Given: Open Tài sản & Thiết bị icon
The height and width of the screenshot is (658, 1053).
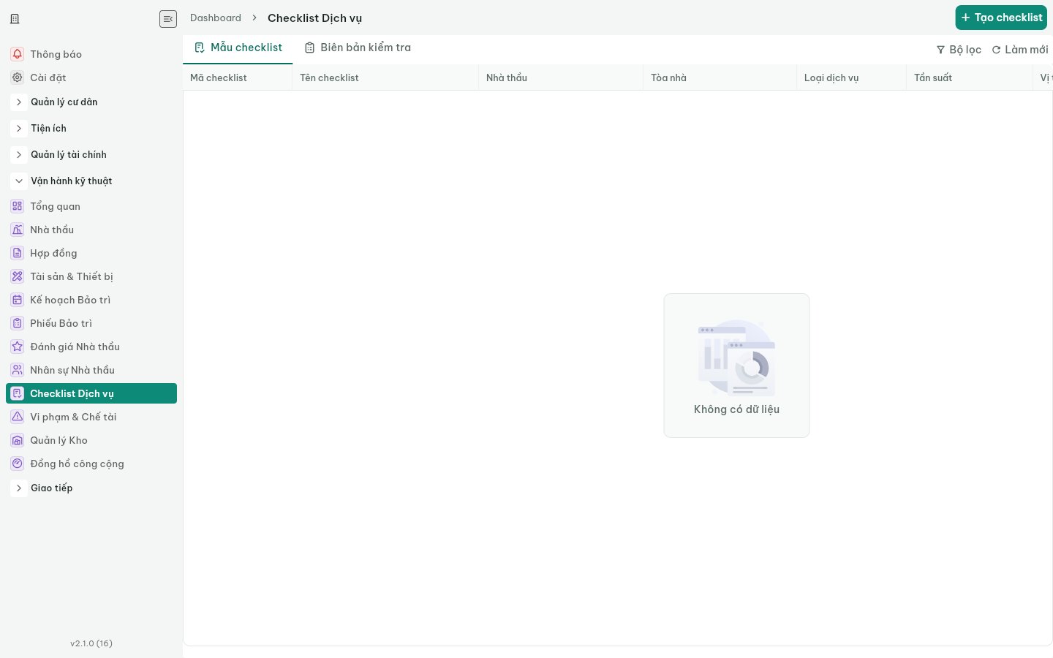Looking at the screenshot, I should 18,276.
